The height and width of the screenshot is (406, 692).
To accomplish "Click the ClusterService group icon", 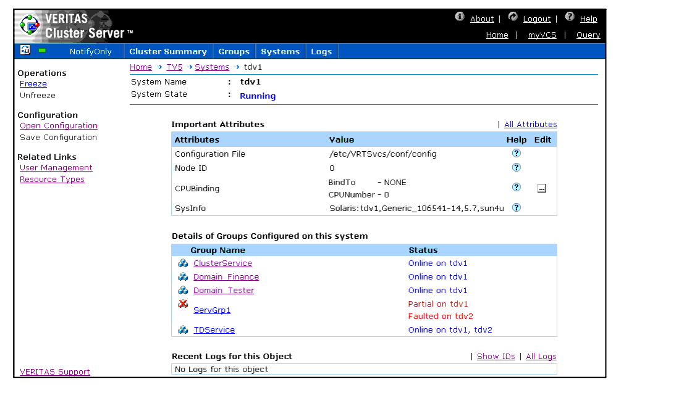I will [x=183, y=263].
